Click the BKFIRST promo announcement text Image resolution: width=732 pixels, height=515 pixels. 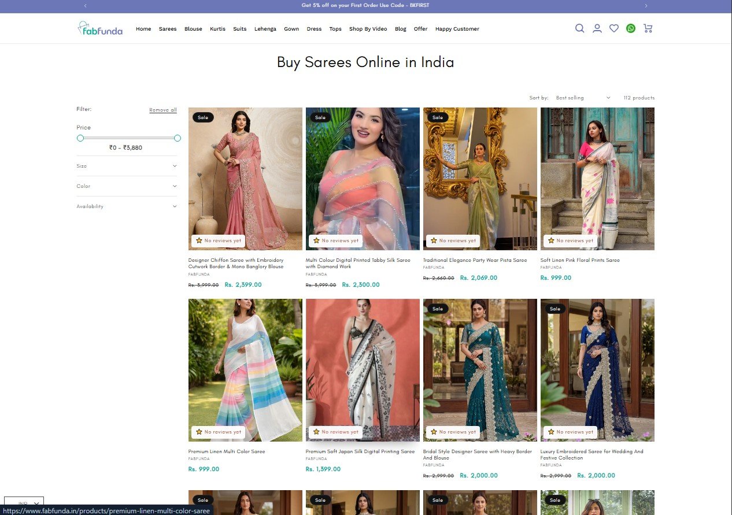click(365, 6)
